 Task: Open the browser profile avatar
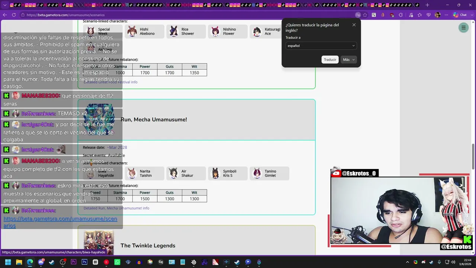click(x=437, y=15)
